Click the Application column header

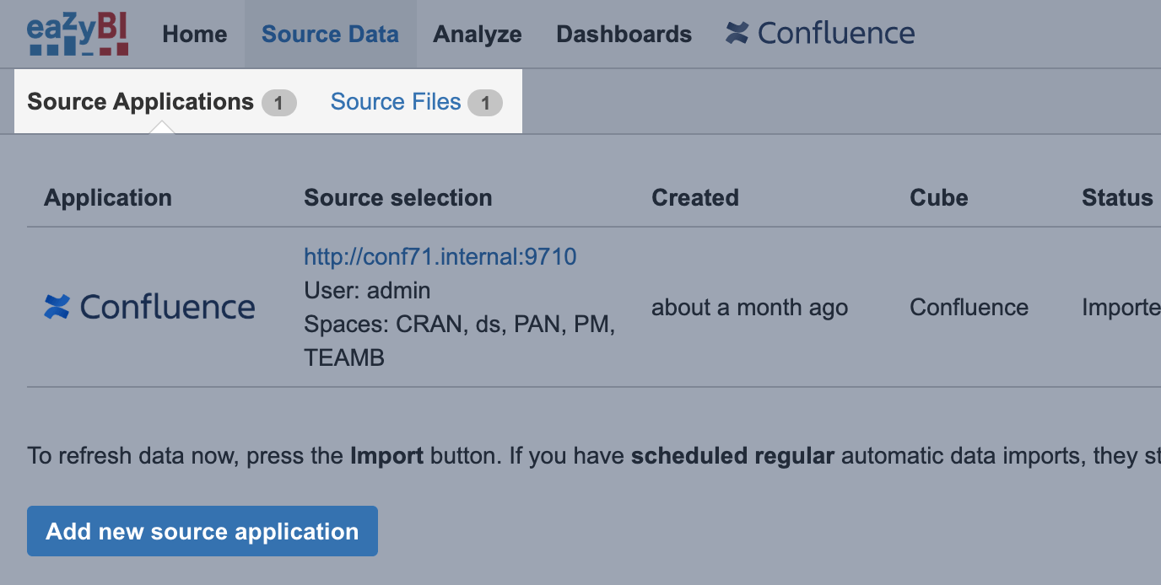pyautogui.click(x=108, y=198)
